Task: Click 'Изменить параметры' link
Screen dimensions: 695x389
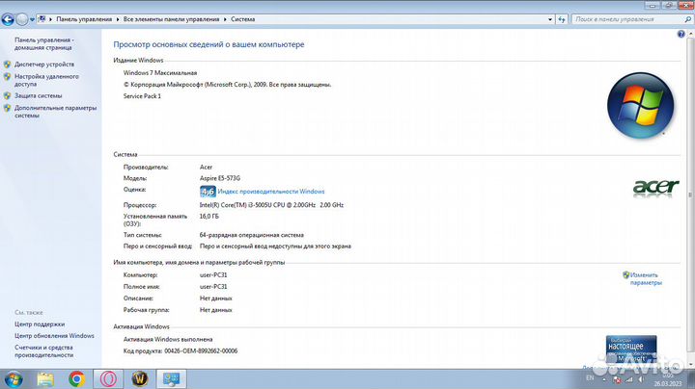Action: pos(646,278)
